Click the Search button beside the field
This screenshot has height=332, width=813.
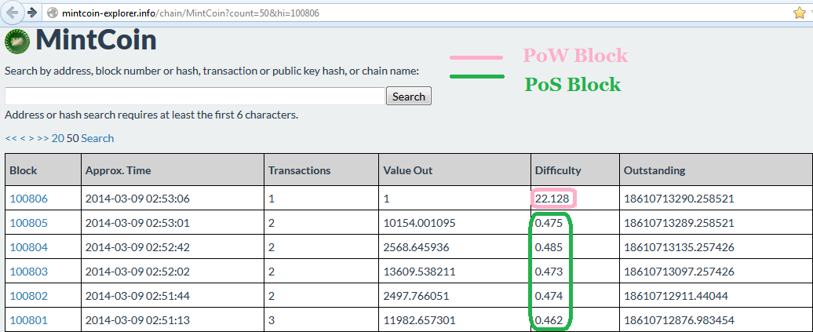coord(409,96)
